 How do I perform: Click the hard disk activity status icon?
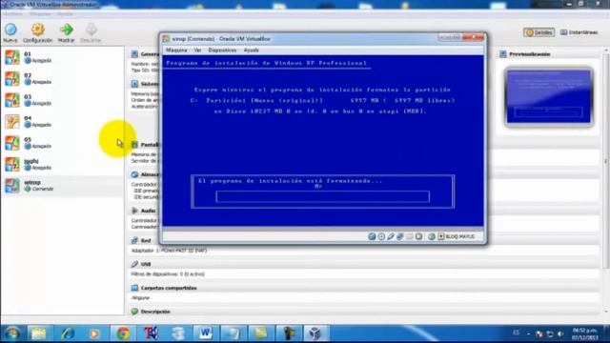(372, 236)
